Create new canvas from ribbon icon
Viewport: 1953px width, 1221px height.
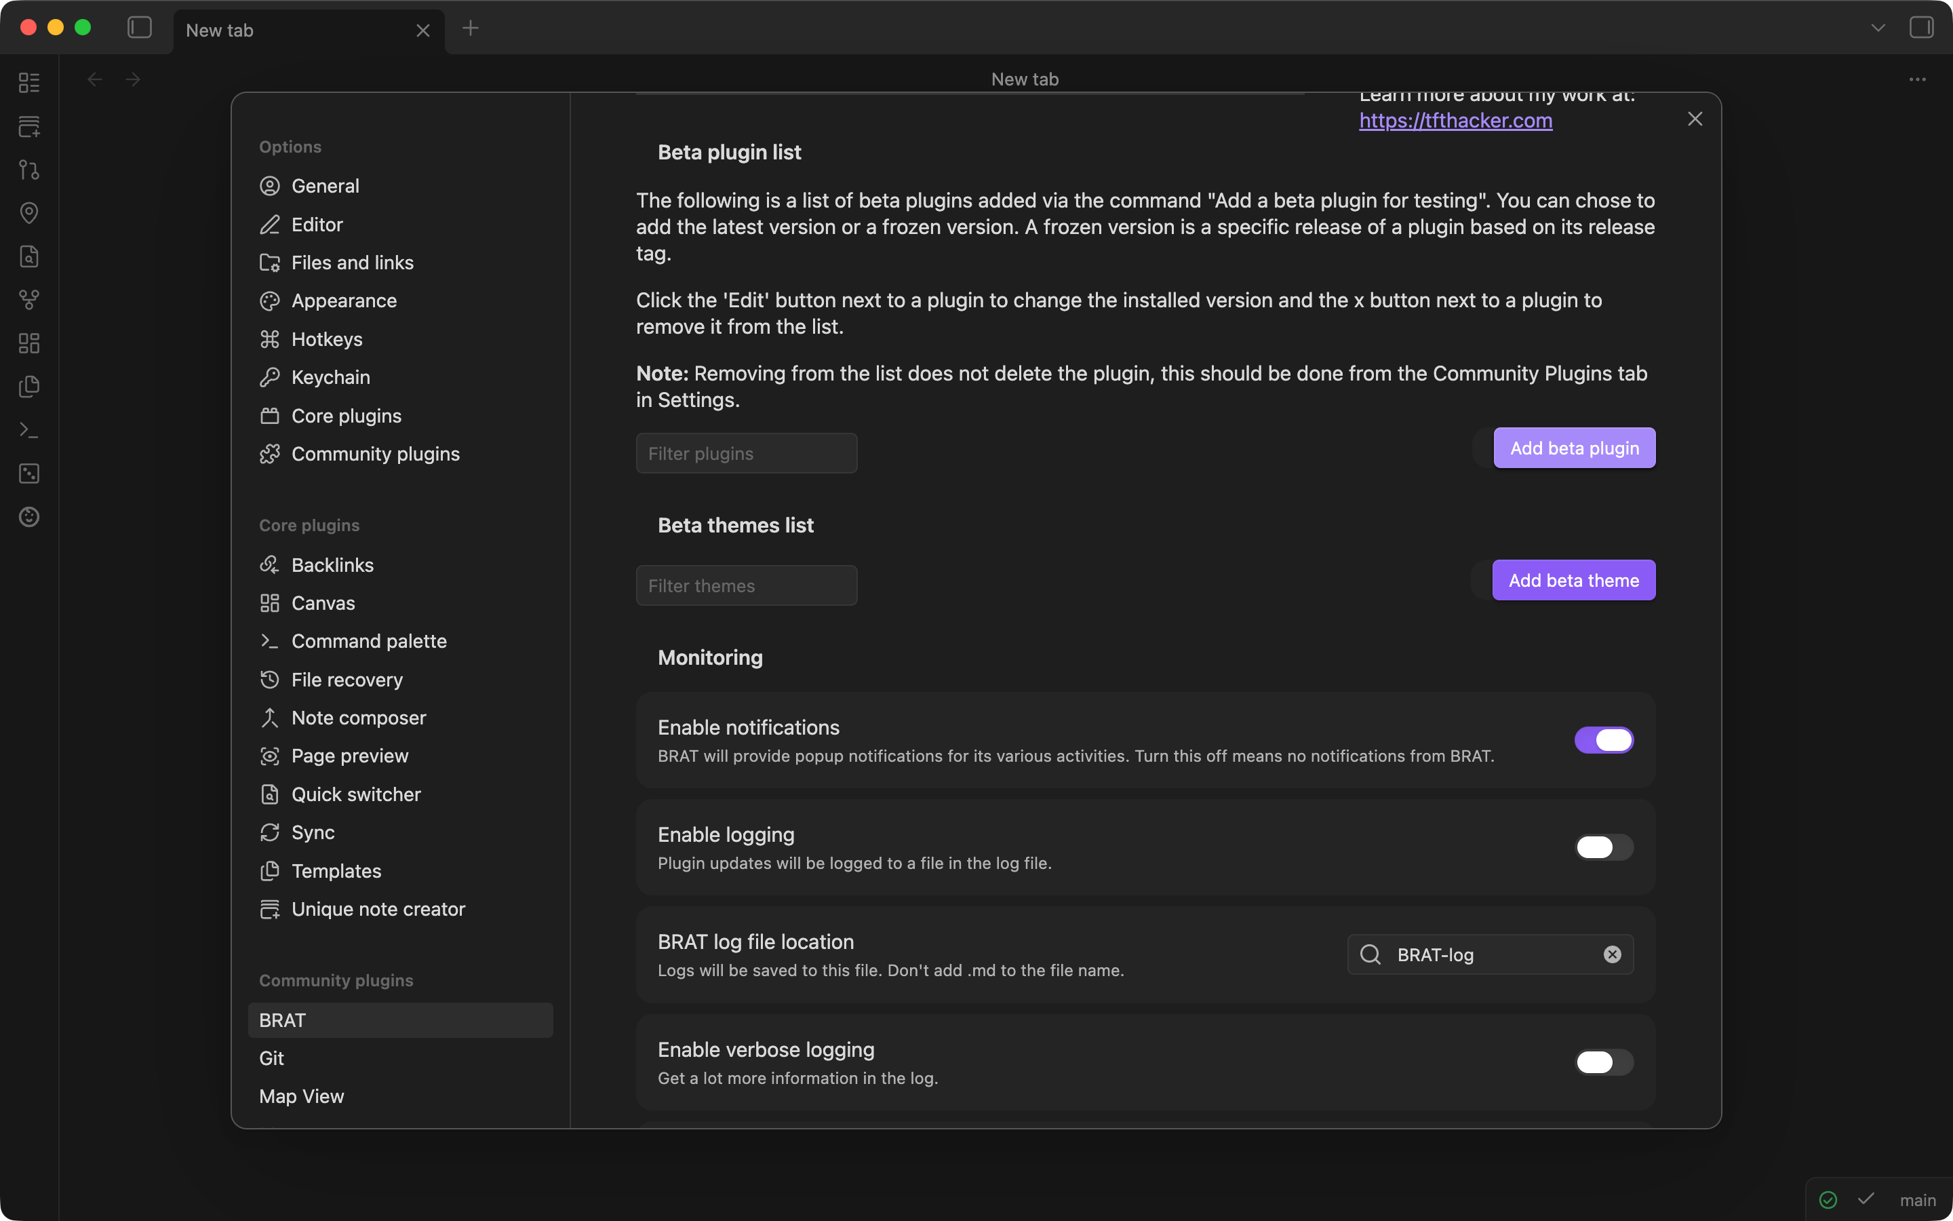pyautogui.click(x=29, y=343)
